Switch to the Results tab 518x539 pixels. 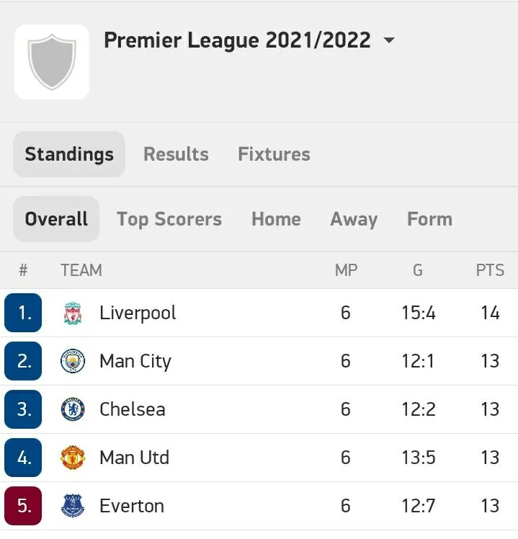(176, 154)
